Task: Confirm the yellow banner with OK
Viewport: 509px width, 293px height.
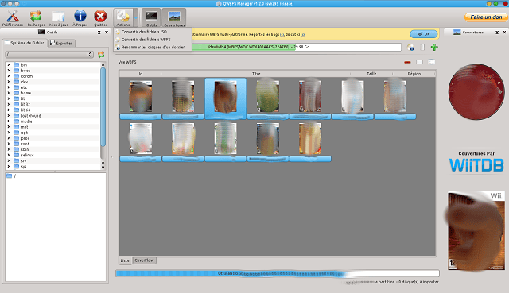Action: pyautogui.click(x=424, y=33)
